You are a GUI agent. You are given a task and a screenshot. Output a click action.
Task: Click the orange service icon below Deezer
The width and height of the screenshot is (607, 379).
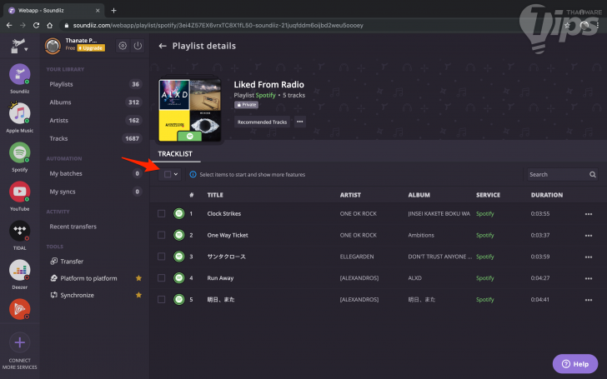[19, 309]
